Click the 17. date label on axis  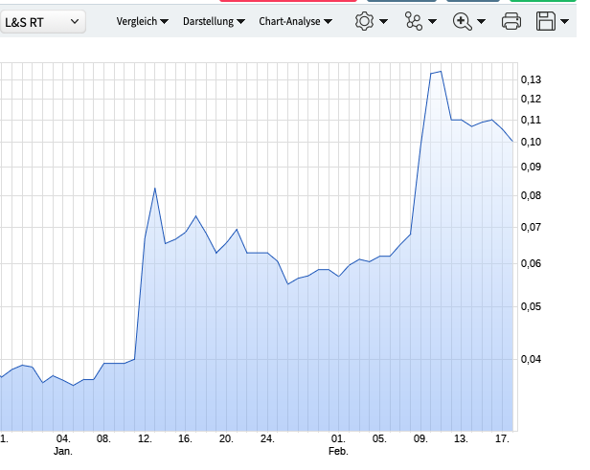click(x=502, y=438)
